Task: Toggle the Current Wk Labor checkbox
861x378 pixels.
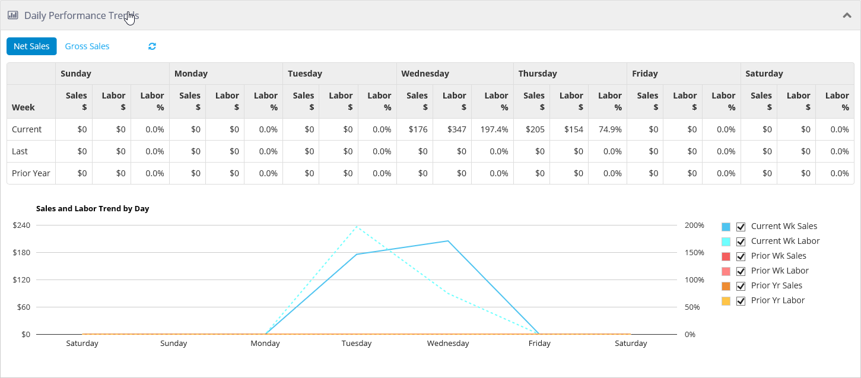Action: coord(741,242)
